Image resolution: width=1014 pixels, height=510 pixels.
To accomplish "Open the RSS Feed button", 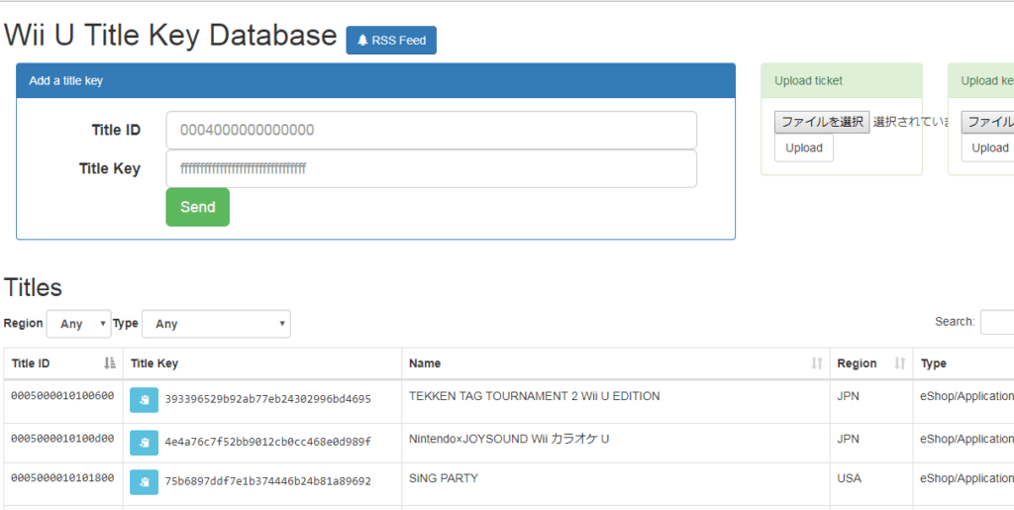I will 391,40.
